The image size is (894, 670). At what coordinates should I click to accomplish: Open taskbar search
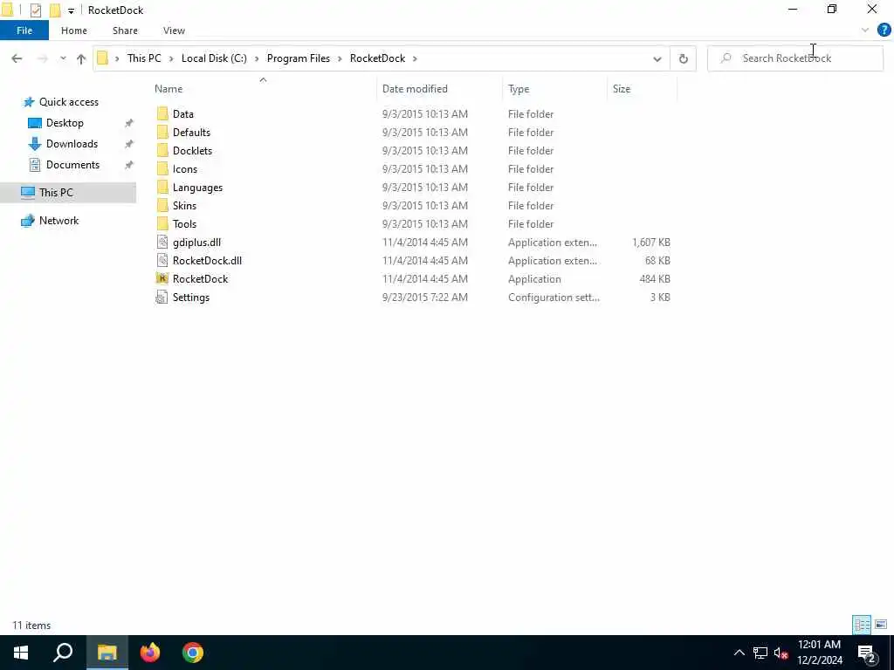[x=63, y=653]
